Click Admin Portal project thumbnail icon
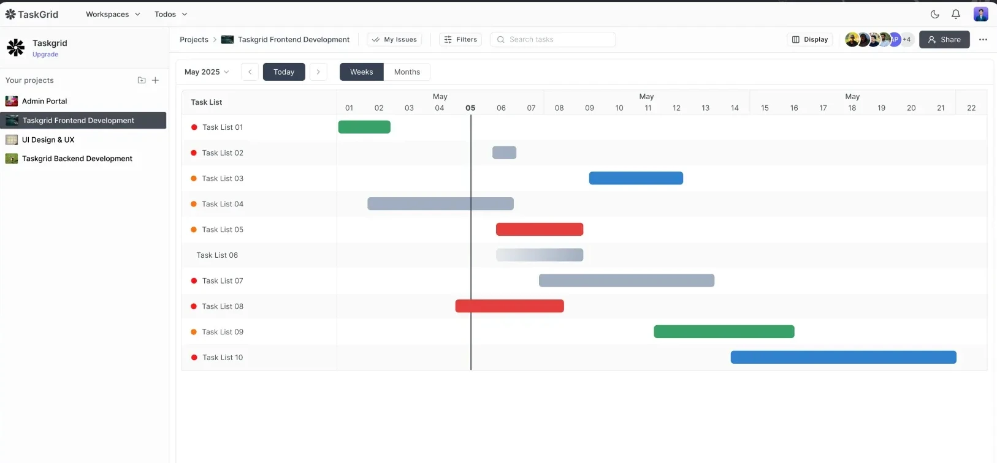The image size is (997, 463). tap(12, 101)
